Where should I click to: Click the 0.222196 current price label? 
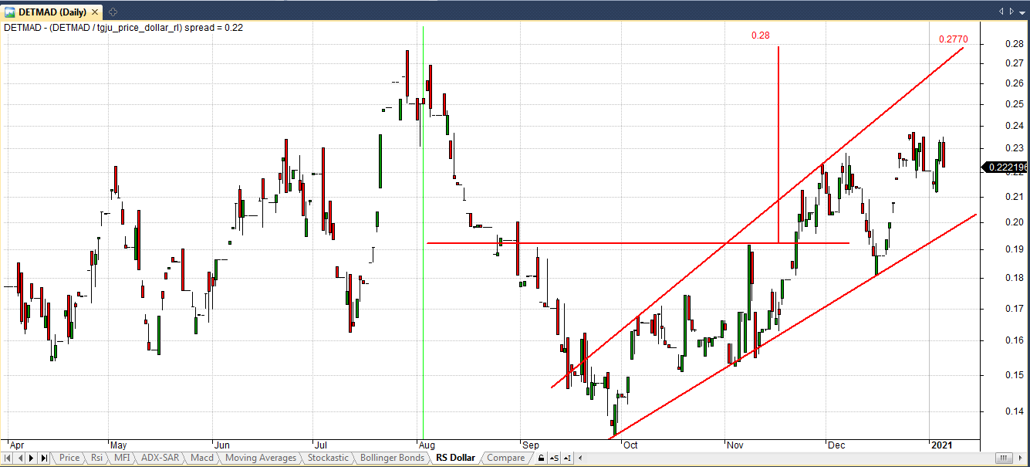pyautogui.click(x=1003, y=168)
